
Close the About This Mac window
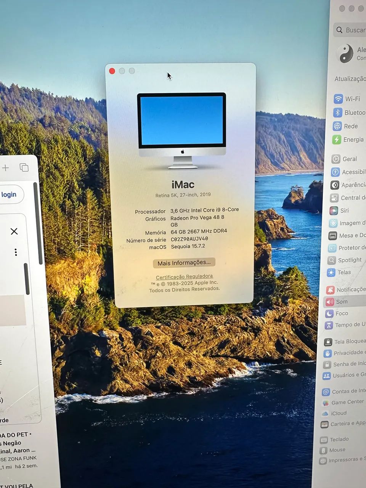[112, 71]
